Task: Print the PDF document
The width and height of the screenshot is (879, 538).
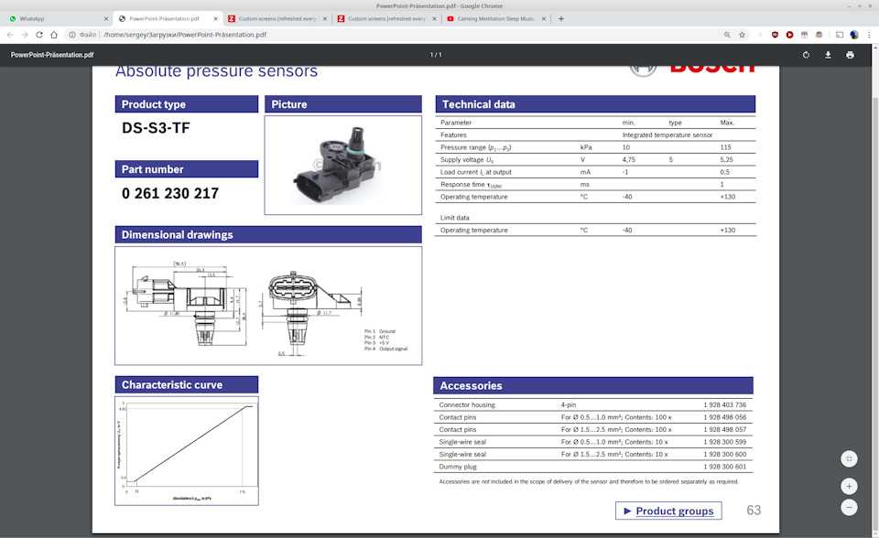Action: pyautogui.click(x=850, y=55)
